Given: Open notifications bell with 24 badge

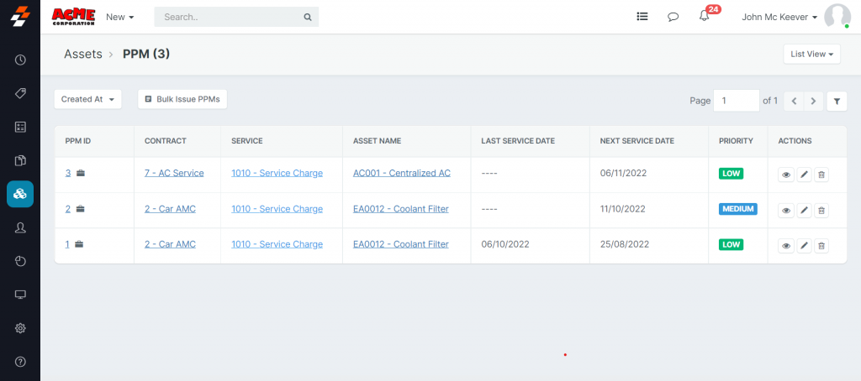Looking at the screenshot, I should (705, 16).
